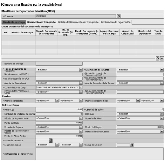Click the No. de Documento de Transporte Primario field
Viewport: 165px width, 162px height.
coord(140,92)
